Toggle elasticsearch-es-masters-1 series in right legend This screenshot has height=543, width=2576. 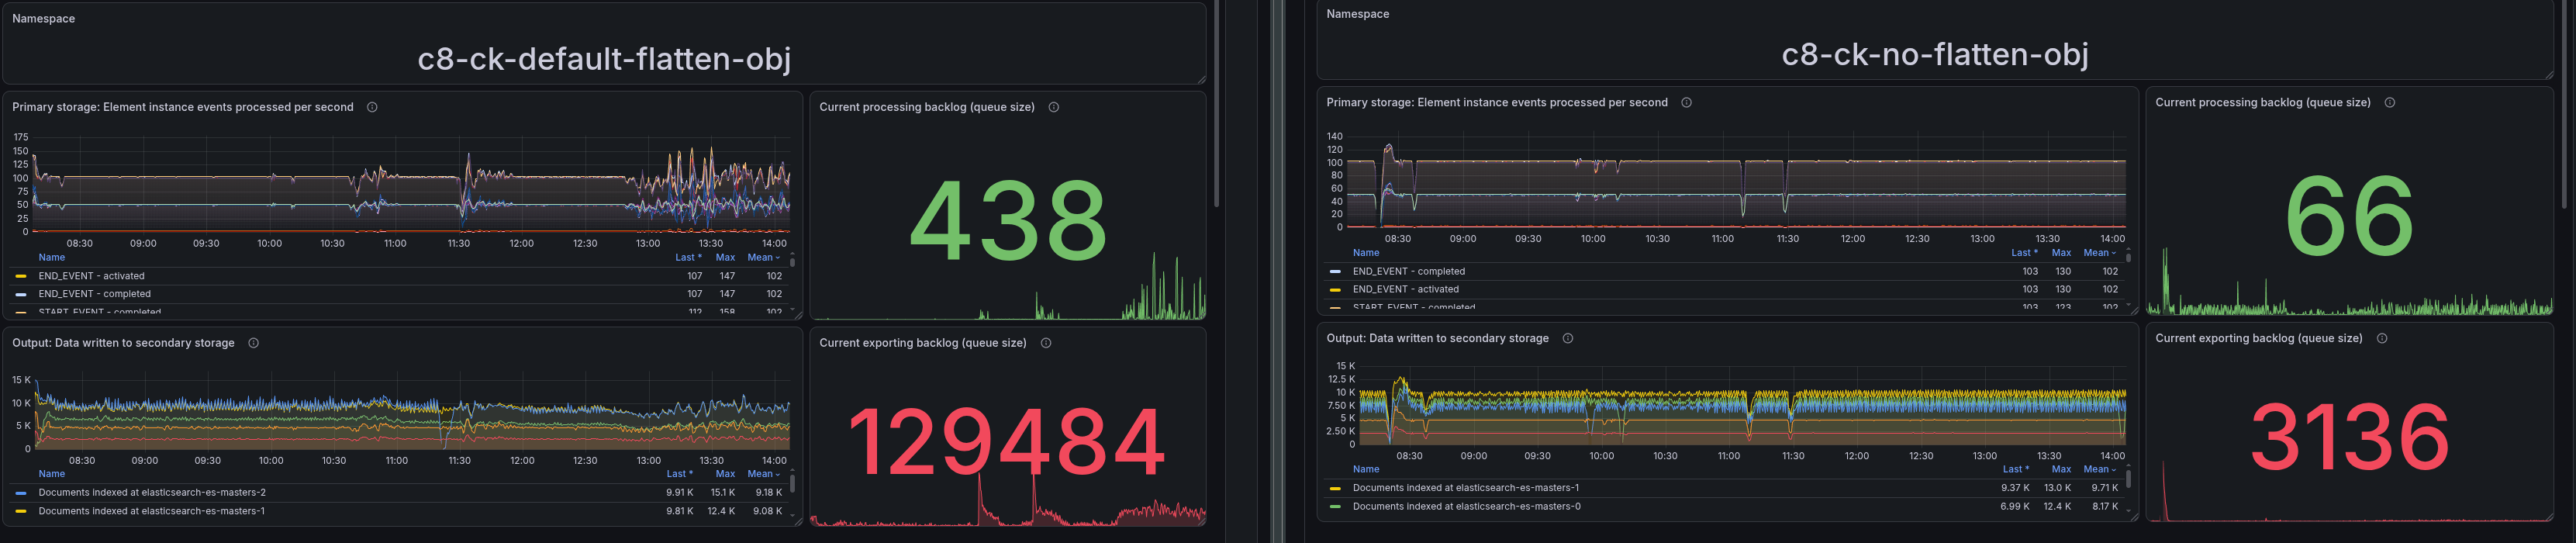1466,488
